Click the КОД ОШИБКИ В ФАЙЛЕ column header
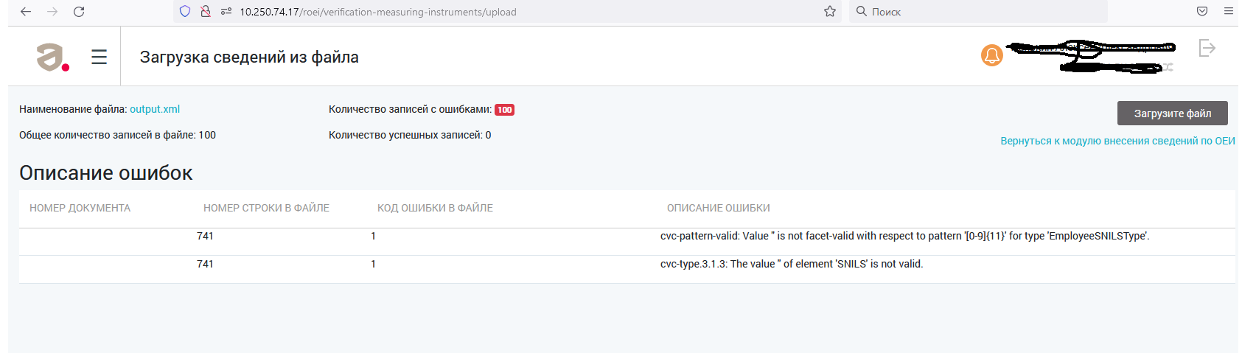This screenshot has height=353, width=1242. tap(435, 209)
